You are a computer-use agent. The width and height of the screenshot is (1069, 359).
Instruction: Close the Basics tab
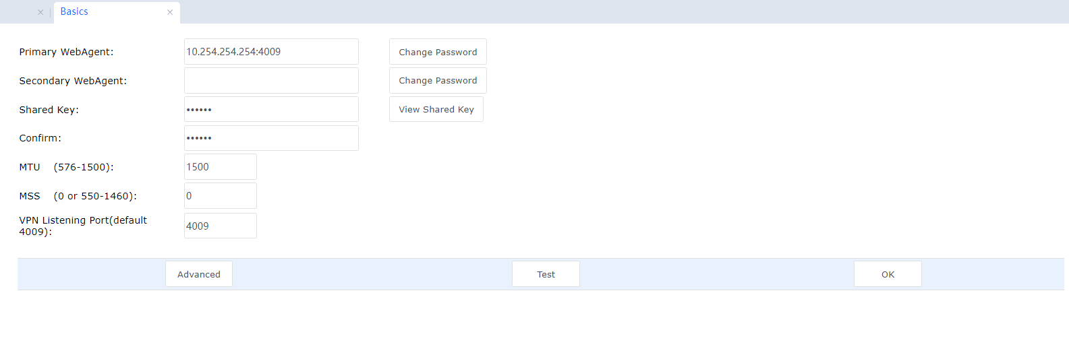point(170,12)
